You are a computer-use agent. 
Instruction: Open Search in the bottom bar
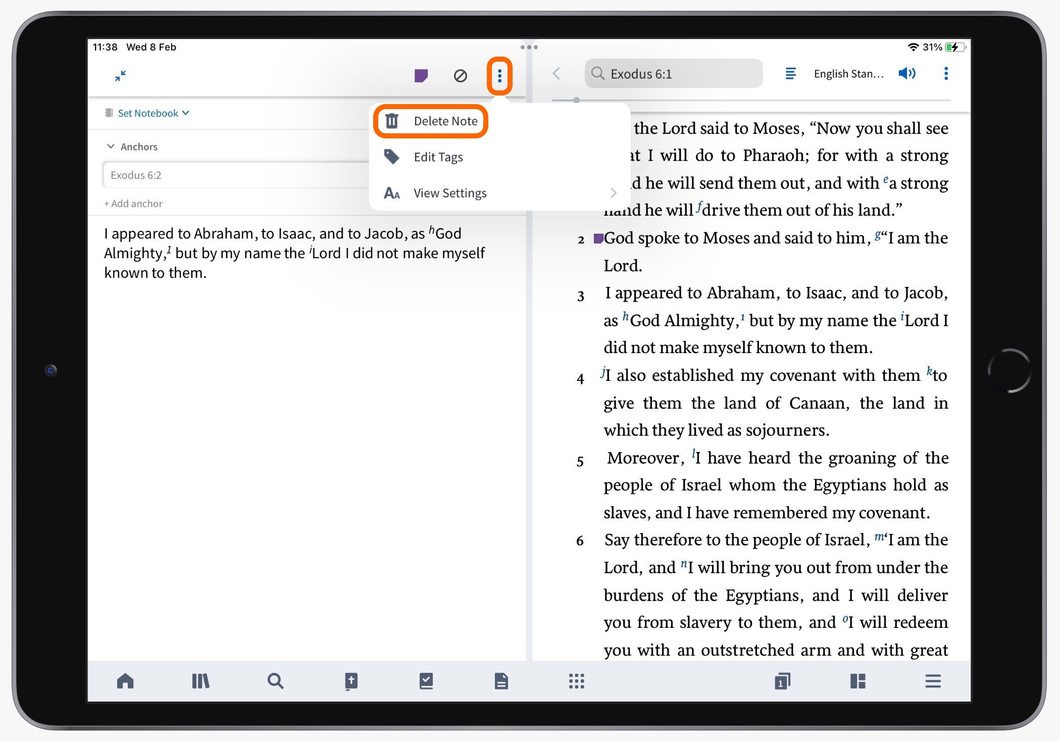coord(275,681)
